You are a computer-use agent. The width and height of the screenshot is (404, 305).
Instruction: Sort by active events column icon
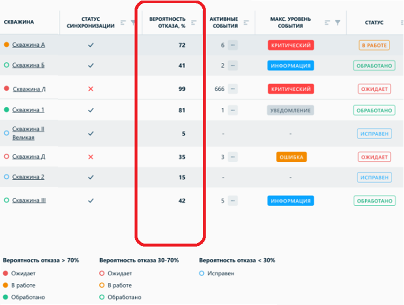pos(246,23)
